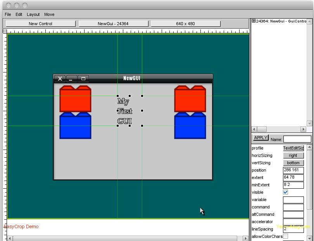Open the Move menu
314x241 pixels.
point(49,14)
